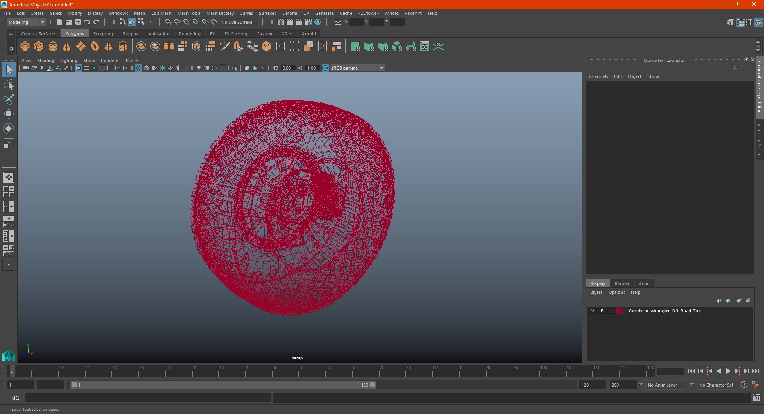Create a polygon cylinder from the shelf
Screen dimensions: 764x414
[53, 47]
